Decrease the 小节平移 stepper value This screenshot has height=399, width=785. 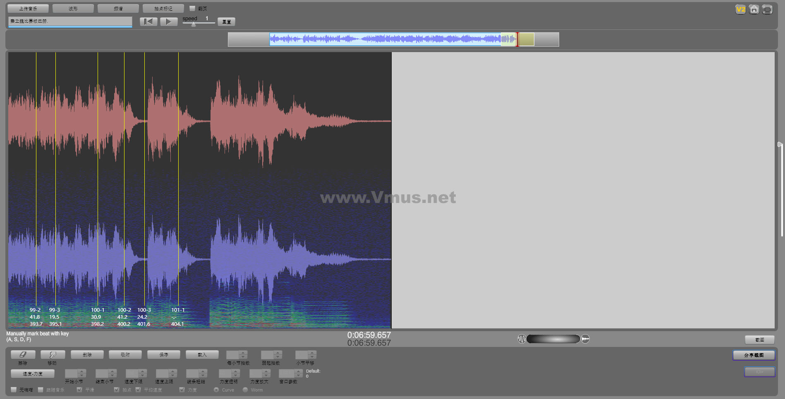(312, 357)
